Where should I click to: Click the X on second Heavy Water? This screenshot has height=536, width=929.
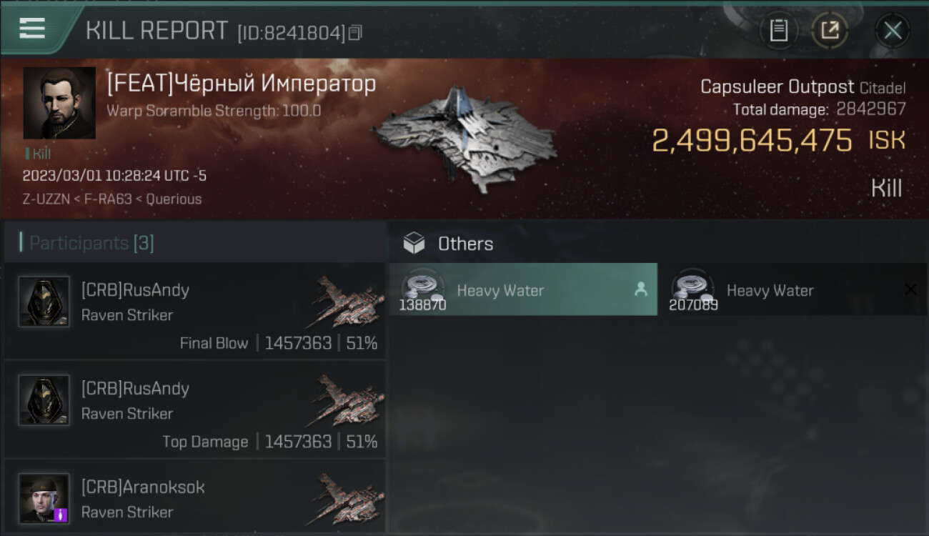tap(910, 289)
